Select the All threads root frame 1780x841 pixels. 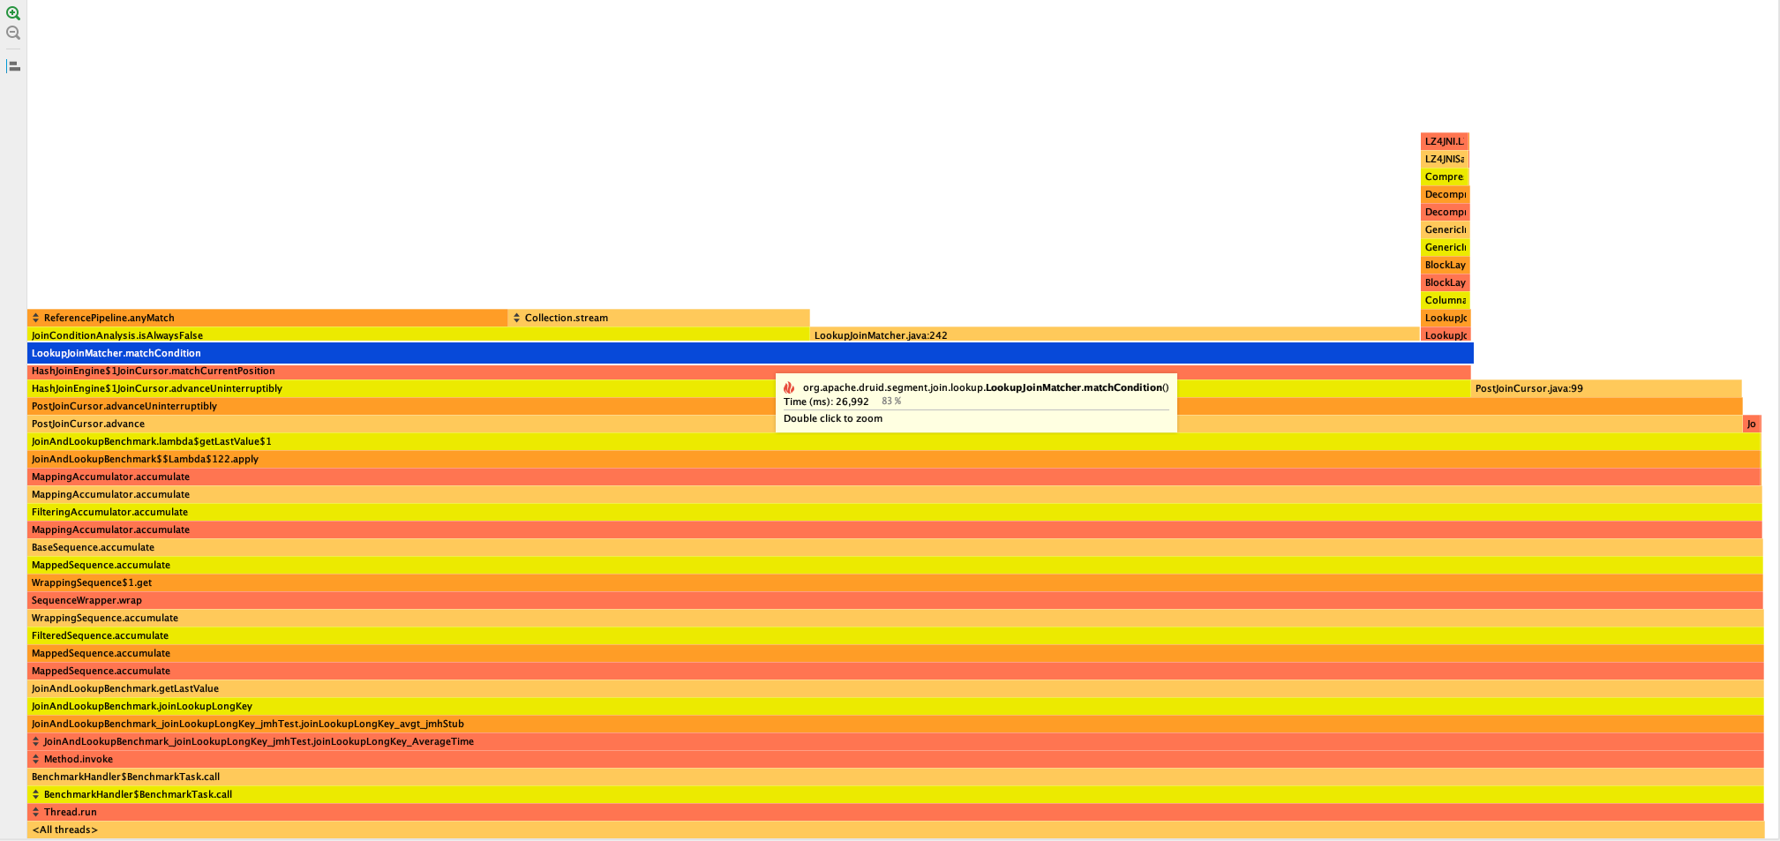pos(896,830)
